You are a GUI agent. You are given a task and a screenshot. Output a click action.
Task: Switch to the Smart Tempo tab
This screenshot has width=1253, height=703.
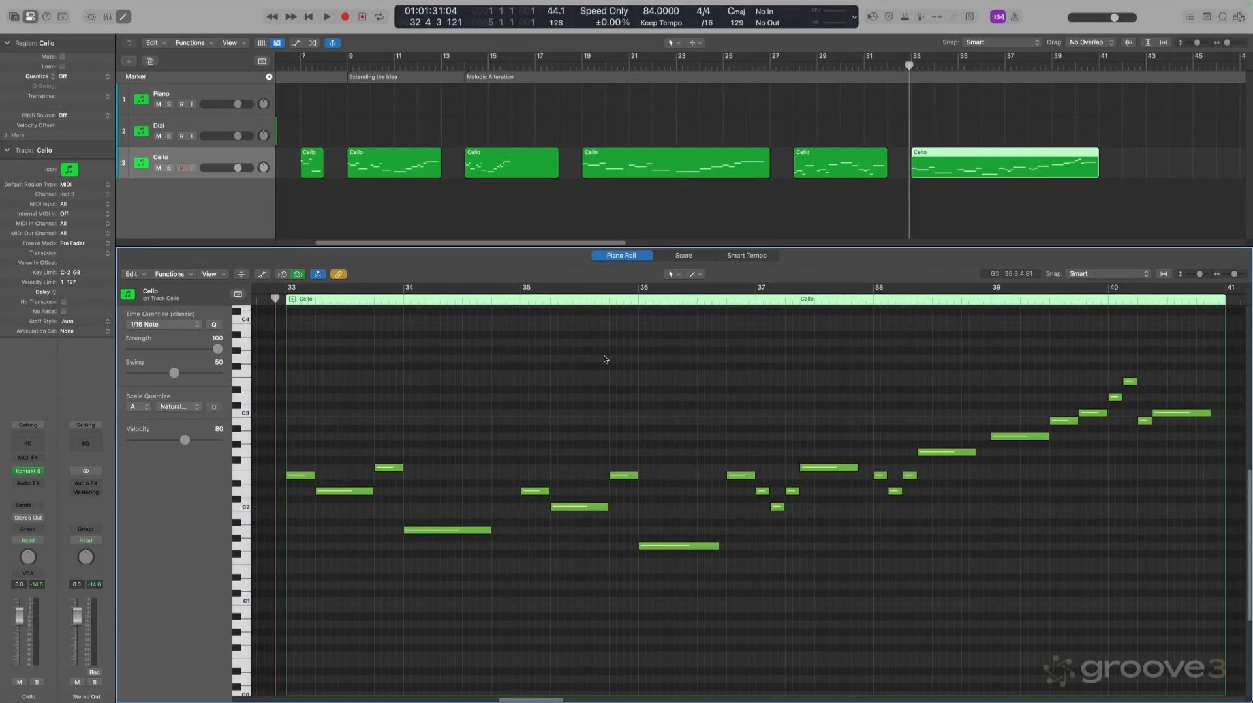[x=747, y=256]
